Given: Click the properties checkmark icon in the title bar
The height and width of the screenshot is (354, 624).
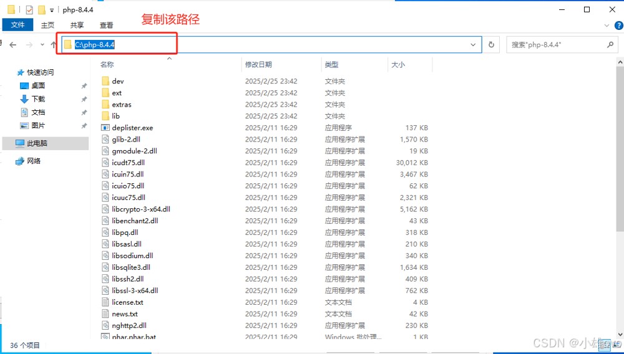Looking at the screenshot, I should 29,10.
